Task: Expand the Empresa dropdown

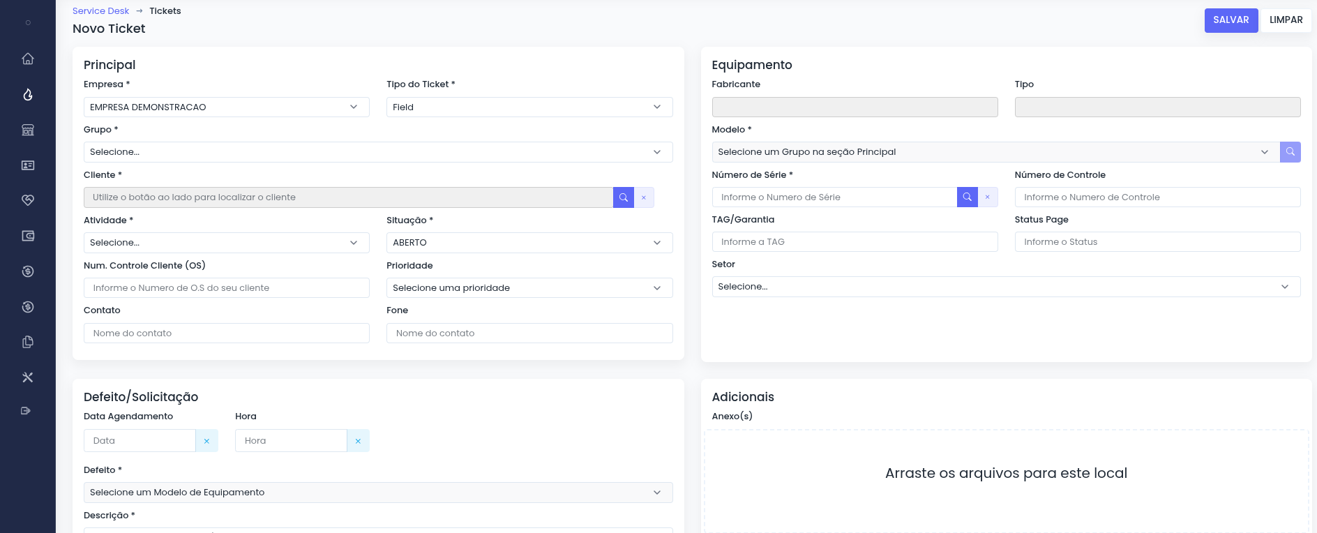Action: pyautogui.click(x=226, y=107)
